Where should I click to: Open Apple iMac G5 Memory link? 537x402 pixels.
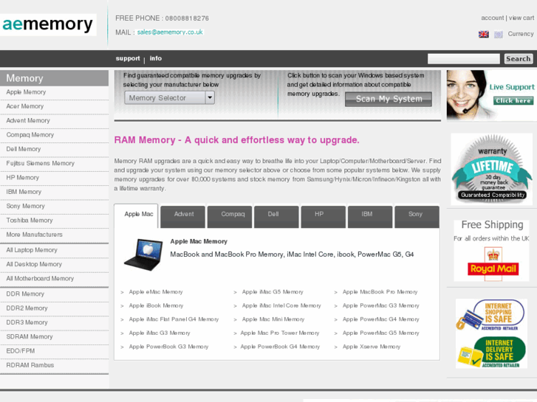273,292
